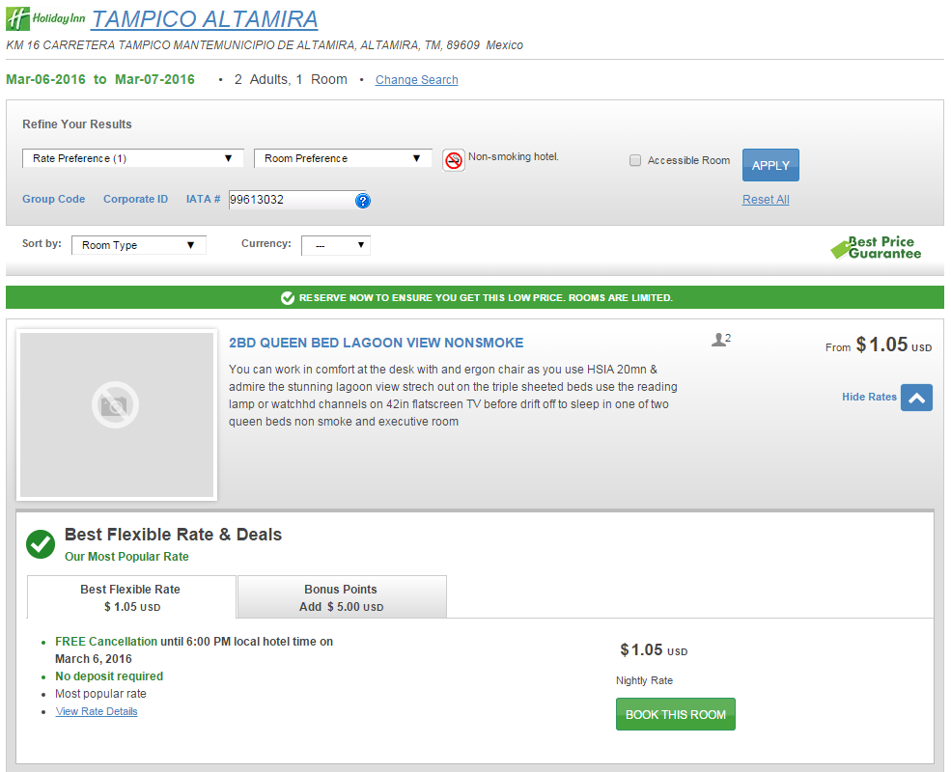
Task: Select the Best Flexible Rate tab
Action: click(x=131, y=597)
